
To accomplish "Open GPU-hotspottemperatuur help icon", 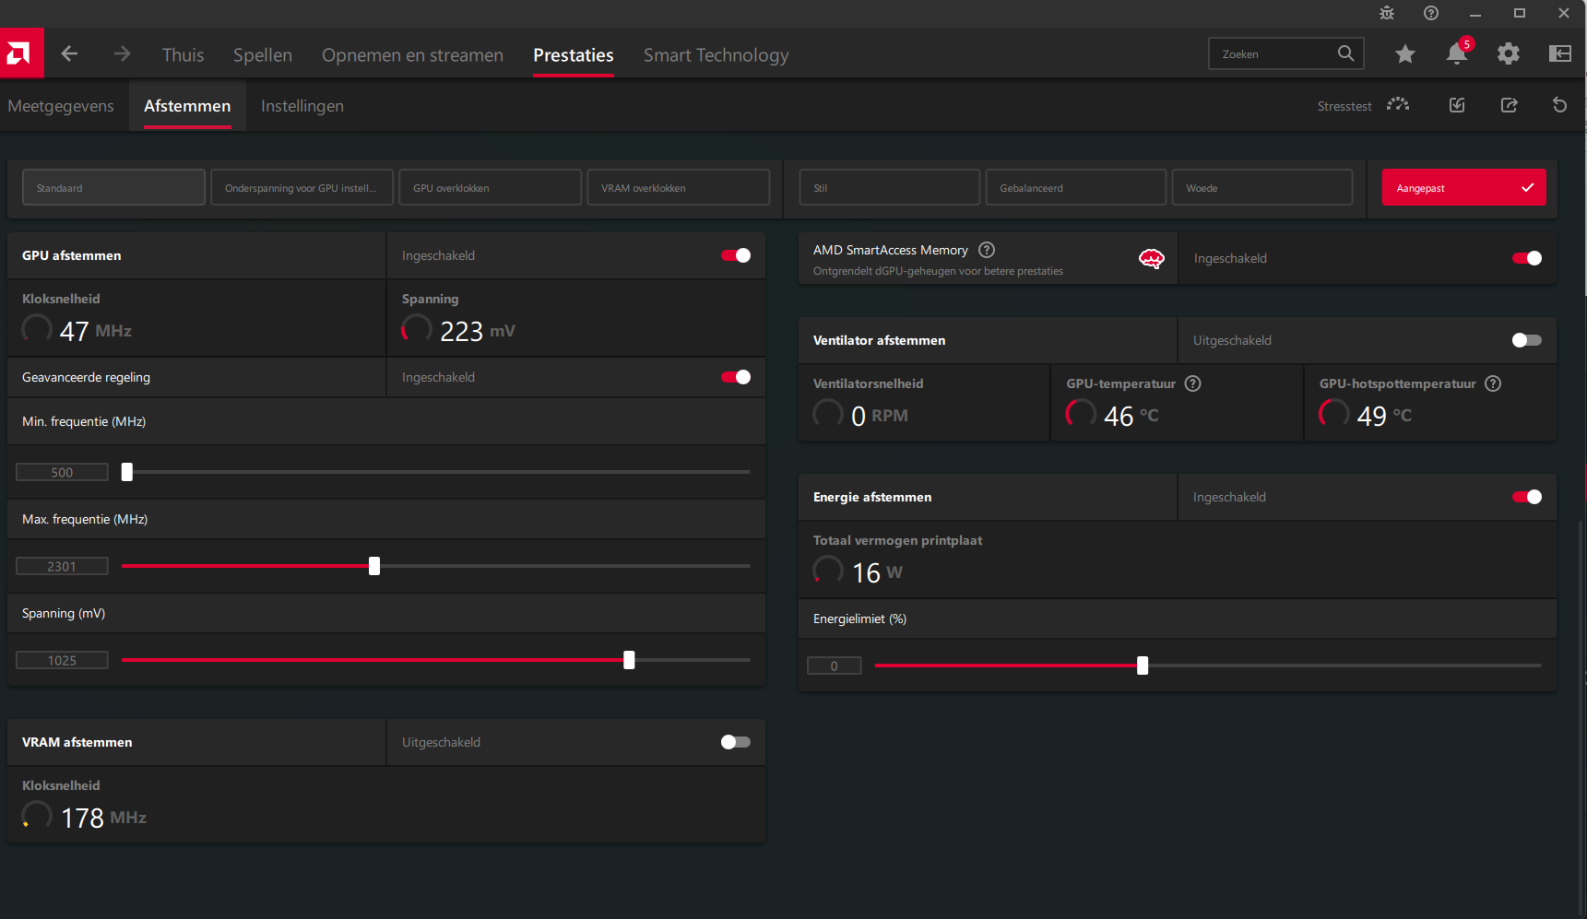I will (x=1493, y=383).
